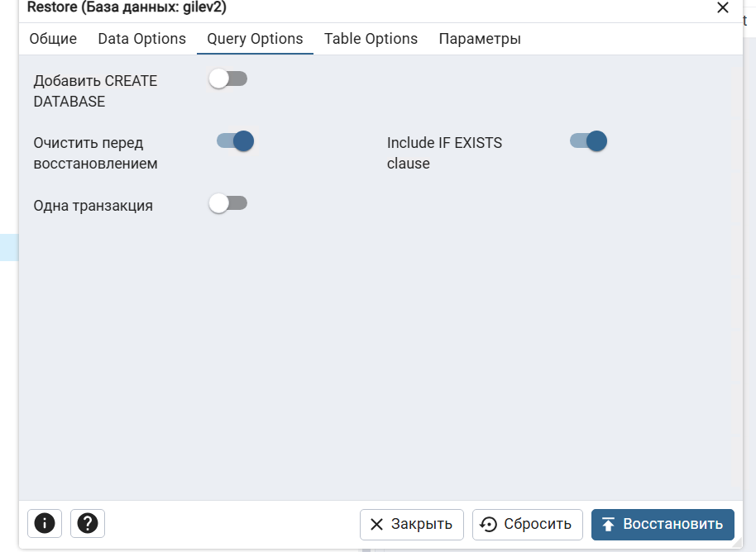Go to the Table Options tab
The image size is (756, 552).
[371, 39]
